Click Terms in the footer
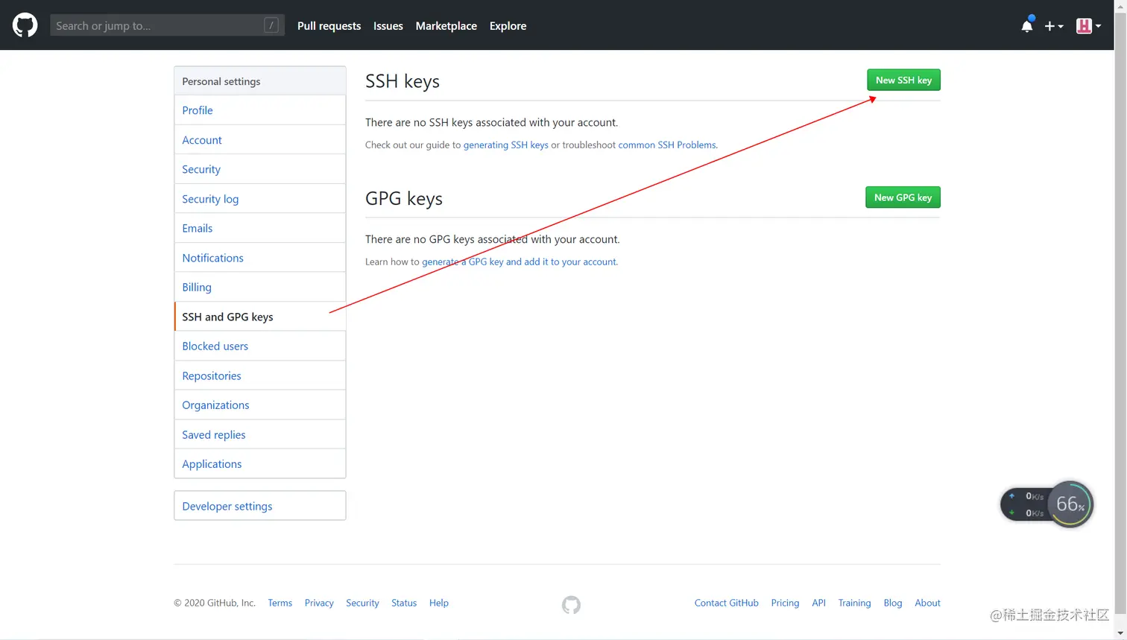The height and width of the screenshot is (640, 1127). pyautogui.click(x=280, y=603)
